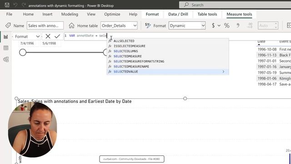
Task: Click the Search box in title bar
Action: point(235,5)
